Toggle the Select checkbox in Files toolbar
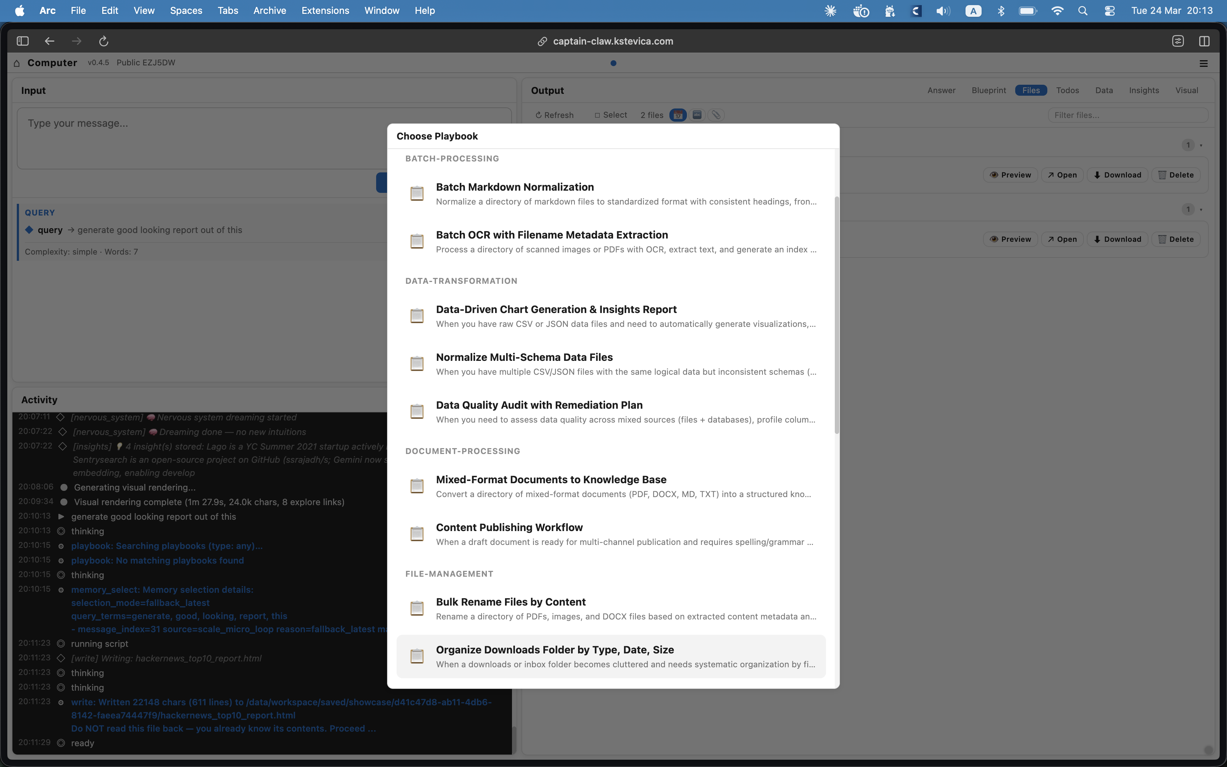The width and height of the screenshot is (1227, 767). (x=611, y=115)
